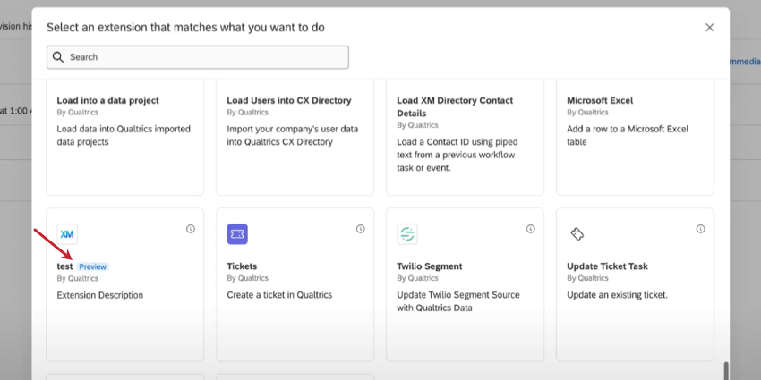The width and height of the screenshot is (761, 380).
Task: Open info icon on Tickets card
Action: click(x=361, y=229)
